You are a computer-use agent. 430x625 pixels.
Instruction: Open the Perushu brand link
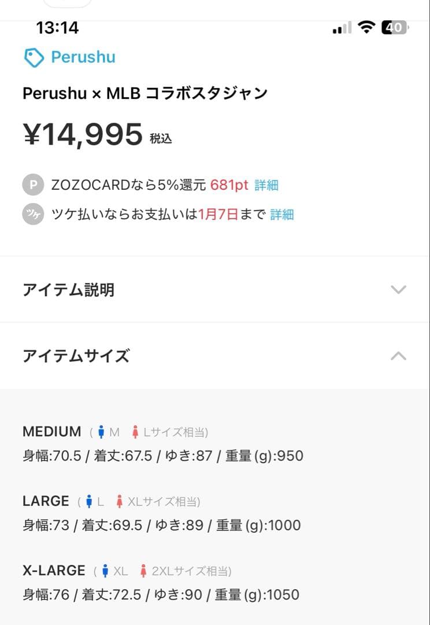point(83,57)
